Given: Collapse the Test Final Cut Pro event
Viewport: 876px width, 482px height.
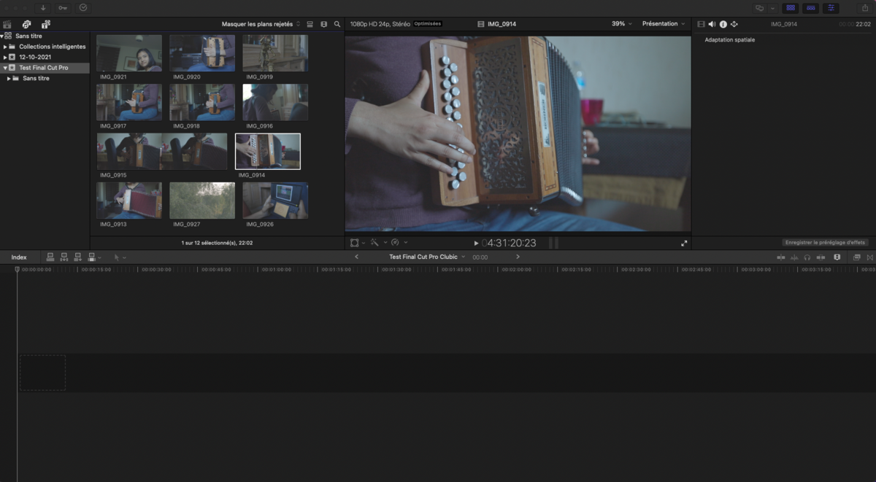Looking at the screenshot, I should click(5, 67).
